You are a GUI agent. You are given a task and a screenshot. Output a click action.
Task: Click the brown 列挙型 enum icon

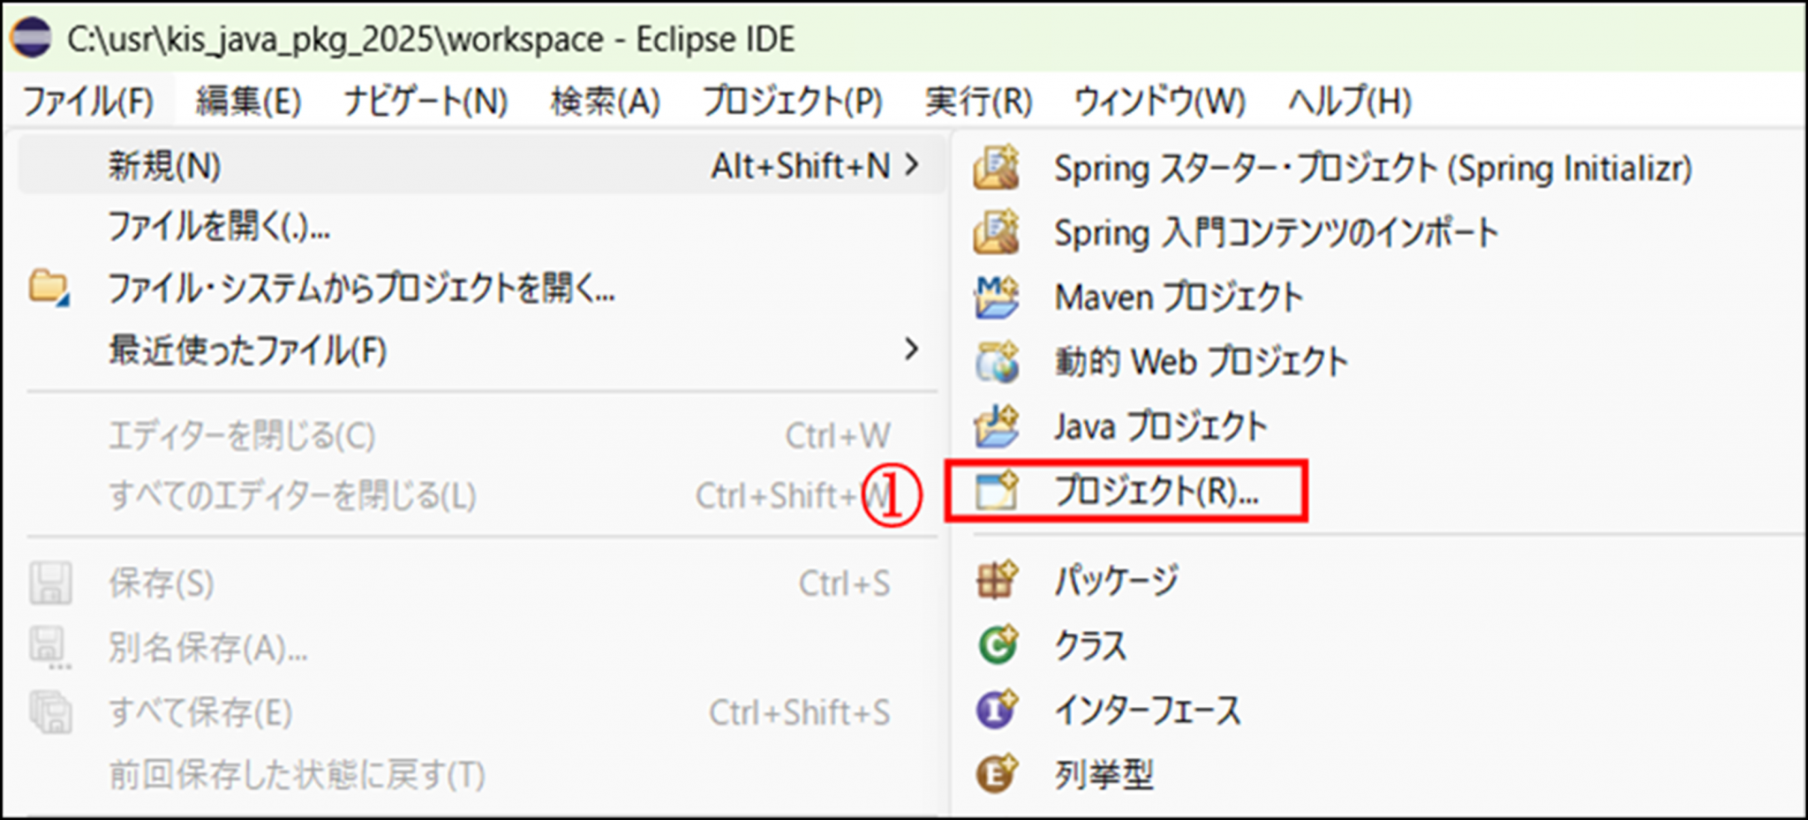(997, 774)
